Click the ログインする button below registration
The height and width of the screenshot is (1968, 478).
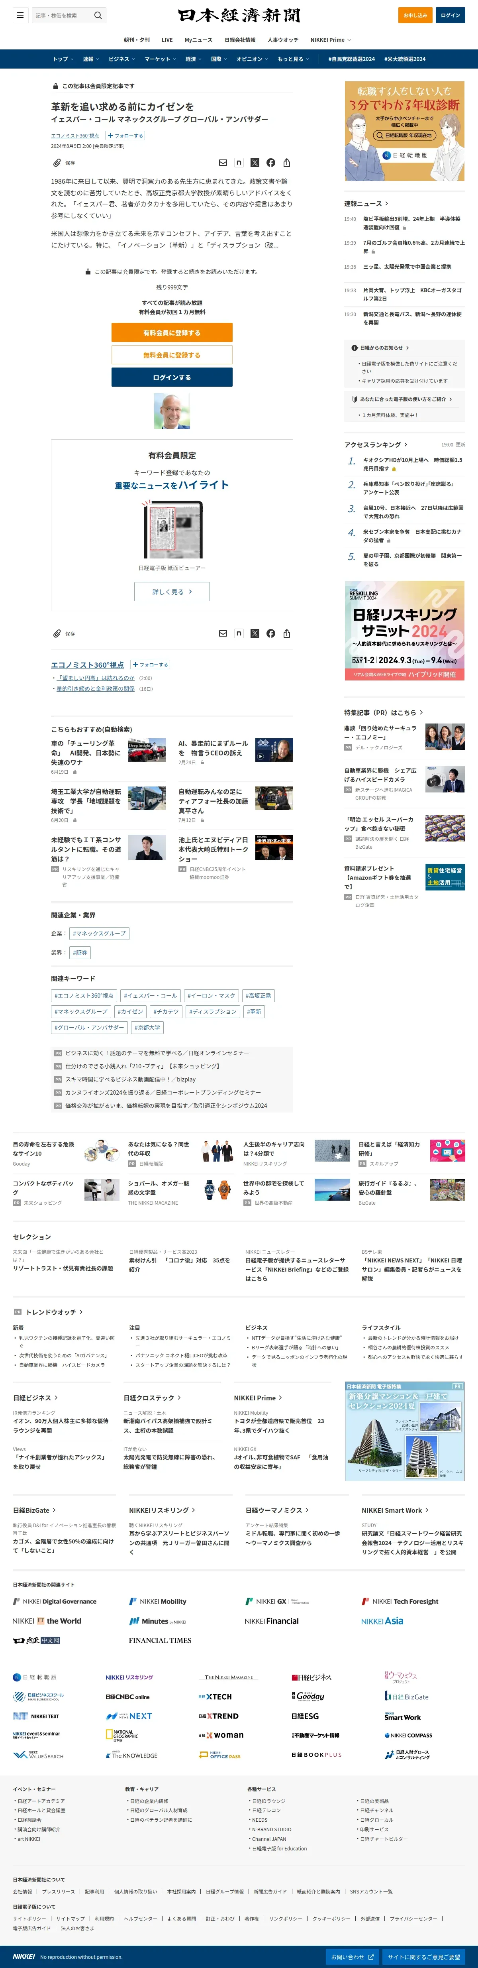[x=172, y=377]
